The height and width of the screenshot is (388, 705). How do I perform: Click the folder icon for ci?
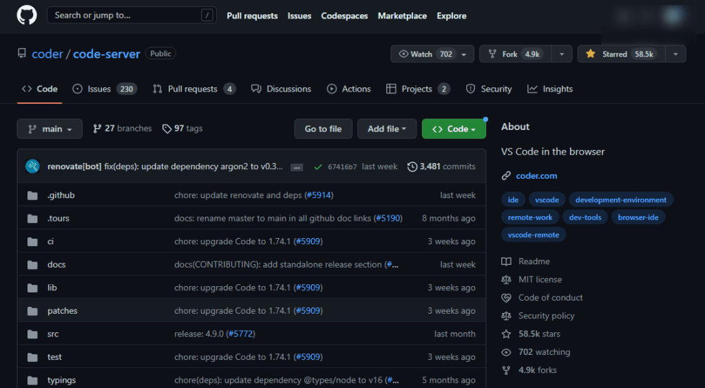coord(32,241)
